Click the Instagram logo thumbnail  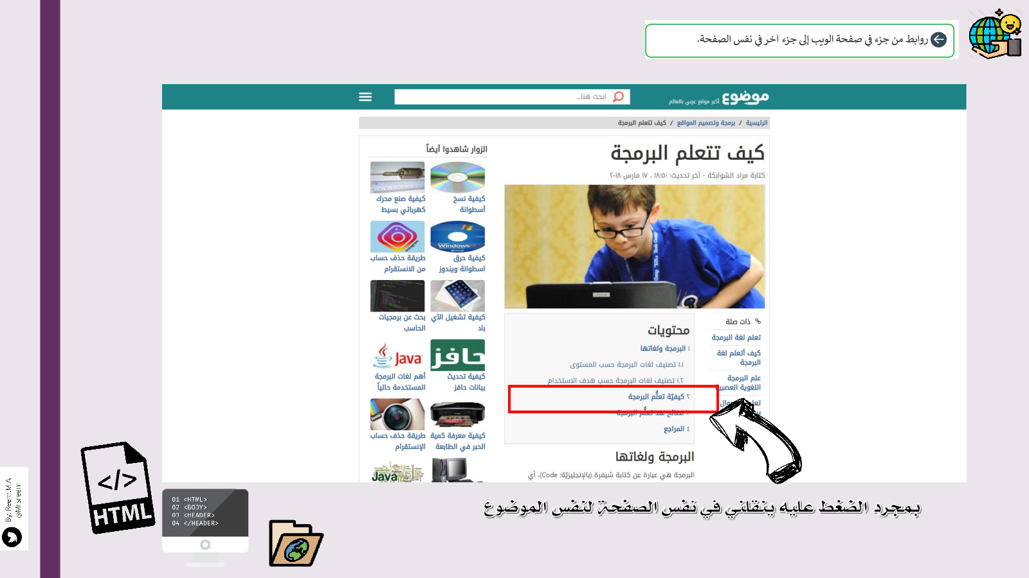pyautogui.click(x=397, y=236)
